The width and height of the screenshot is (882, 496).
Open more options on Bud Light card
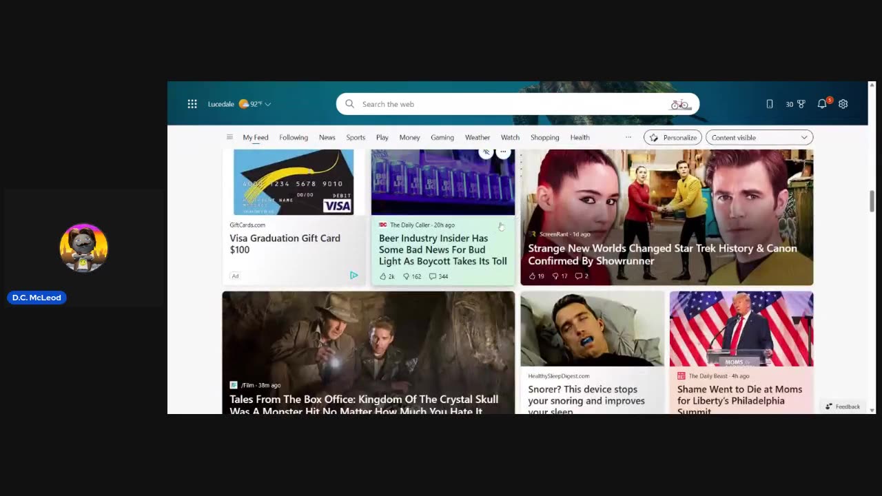(503, 152)
